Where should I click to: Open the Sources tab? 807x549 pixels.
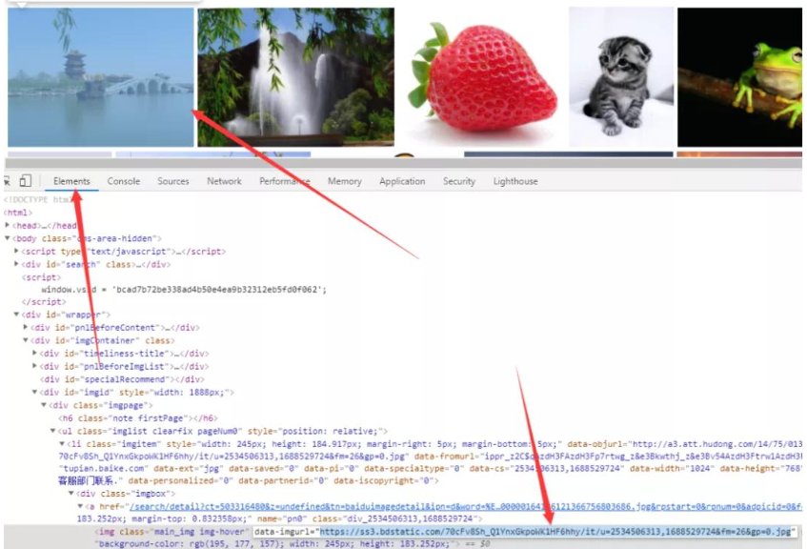(x=173, y=181)
